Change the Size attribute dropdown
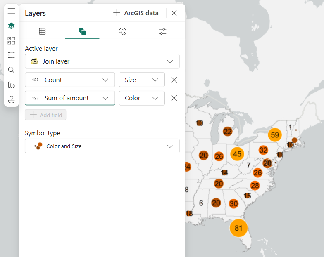 142,80
